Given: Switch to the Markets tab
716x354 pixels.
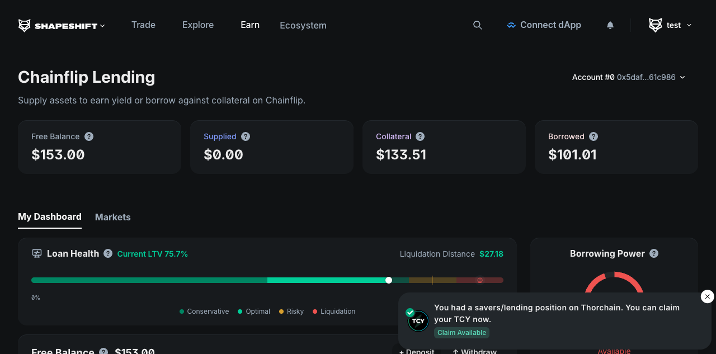Looking at the screenshot, I should (112, 217).
